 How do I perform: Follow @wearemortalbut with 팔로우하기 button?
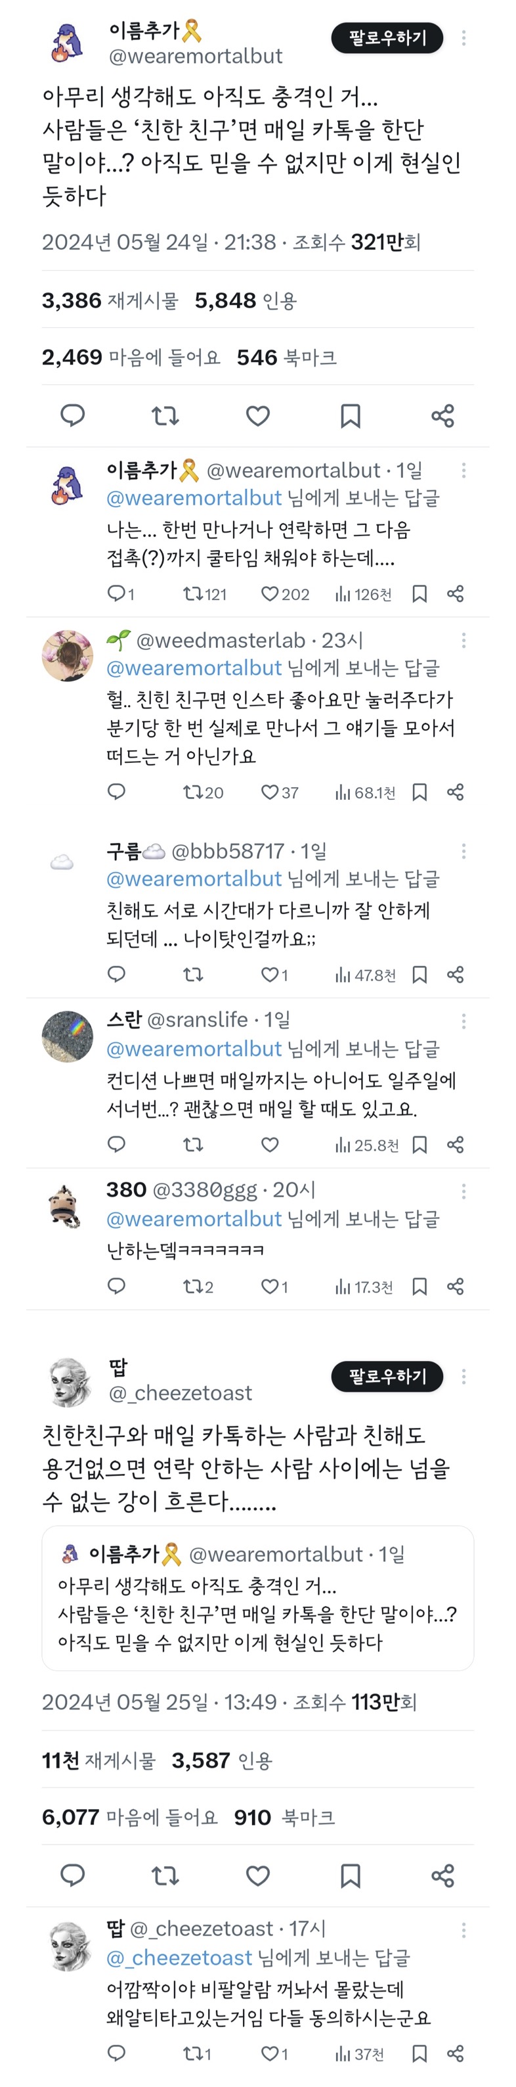pyautogui.click(x=387, y=38)
